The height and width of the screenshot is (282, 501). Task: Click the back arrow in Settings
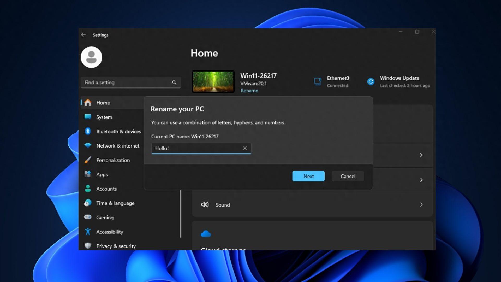click(83, 34)
